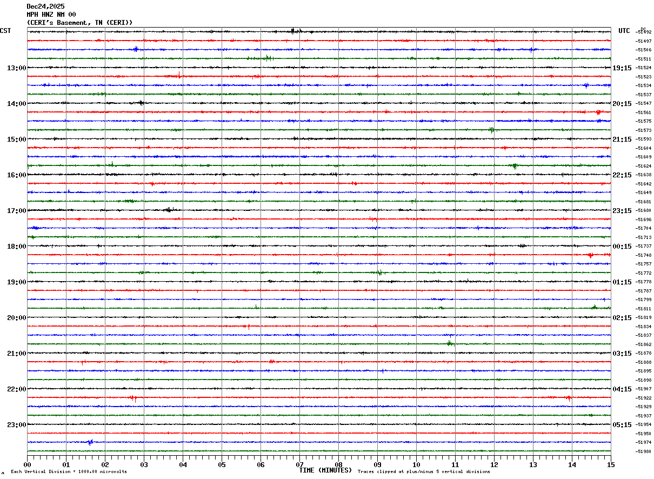Click the TIME (MINUTES) axis title
The image size is (654, 479).
pyautogui.click(x=325, y=470)
